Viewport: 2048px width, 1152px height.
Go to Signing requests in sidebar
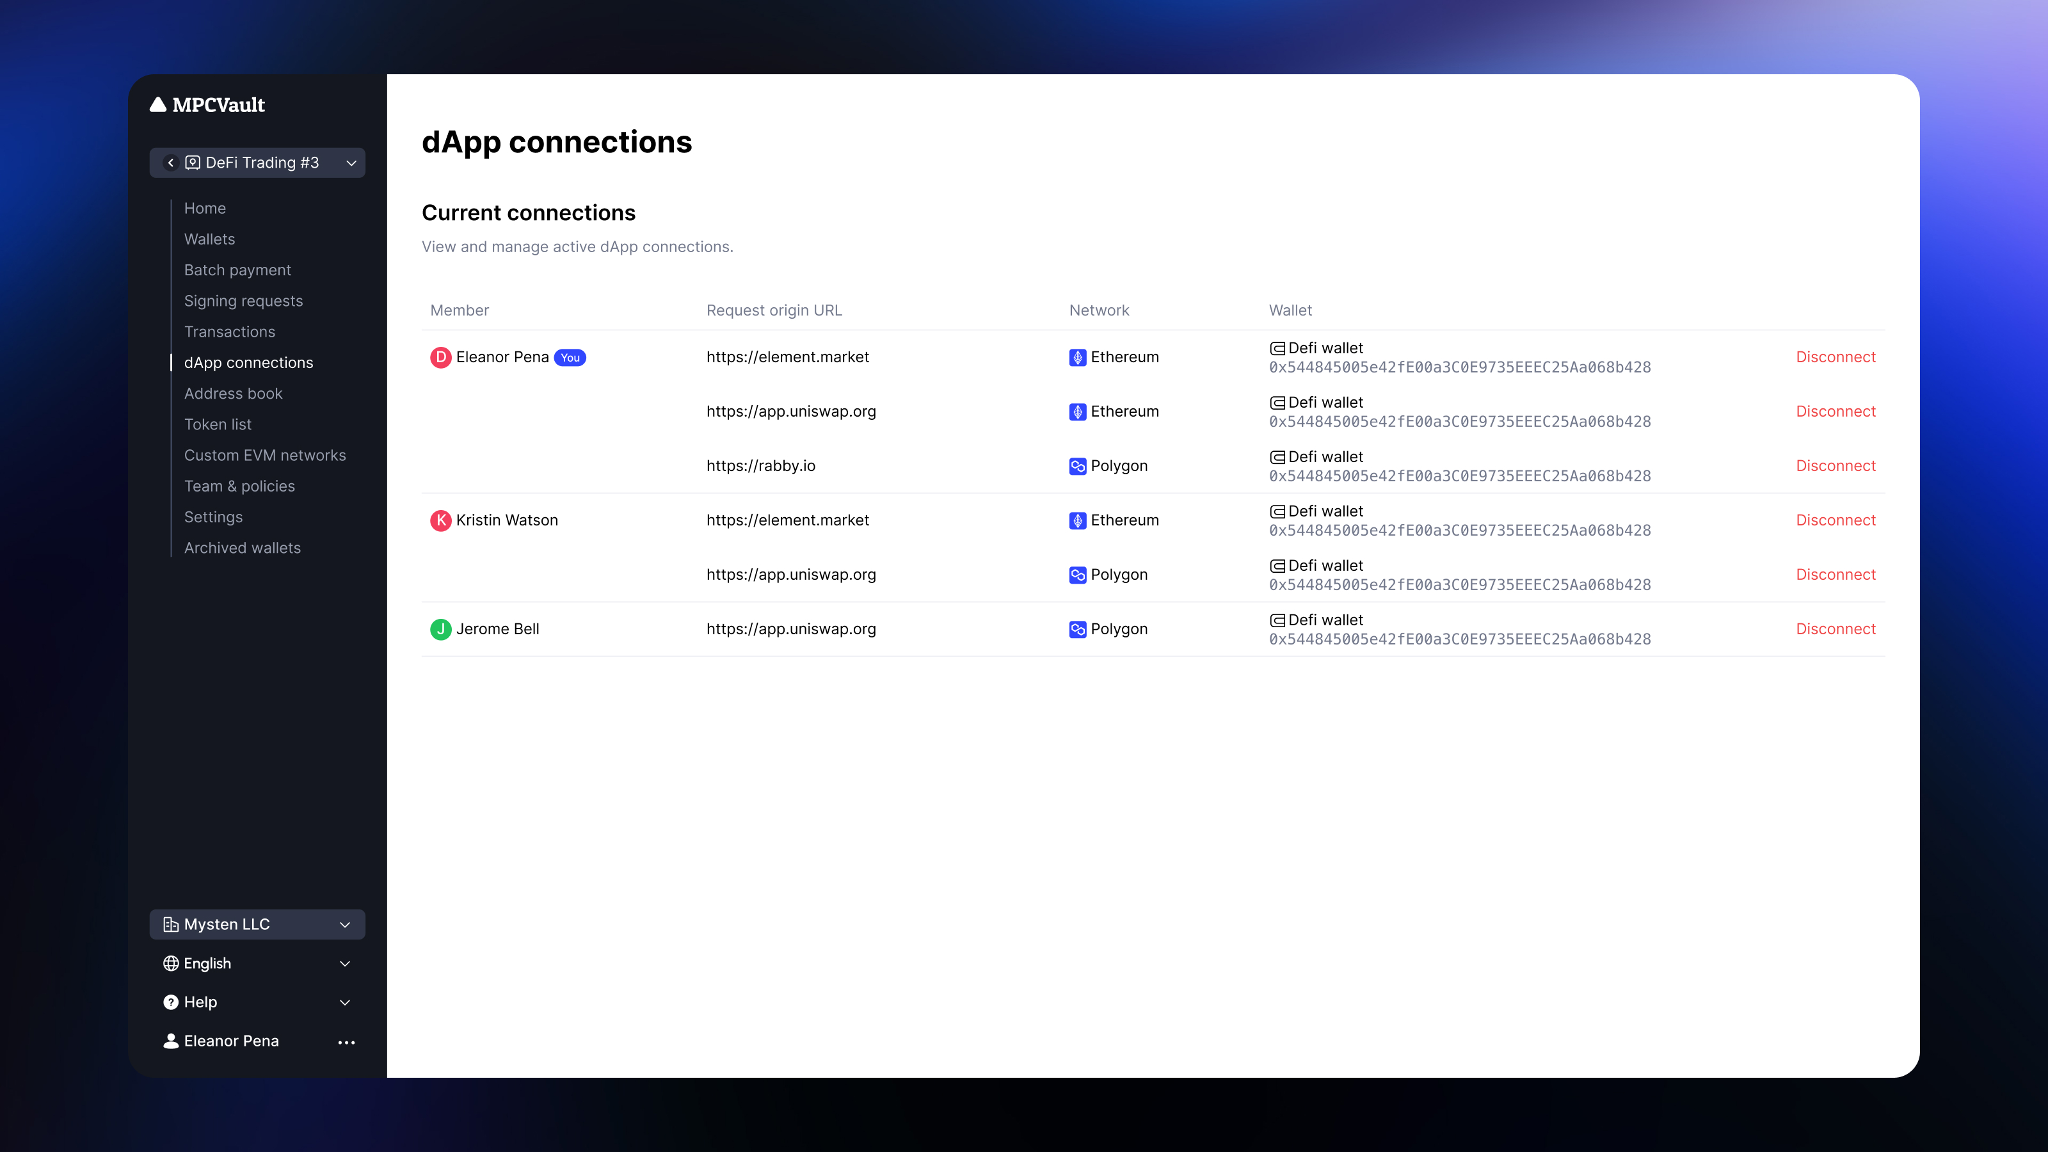point(243,301)
